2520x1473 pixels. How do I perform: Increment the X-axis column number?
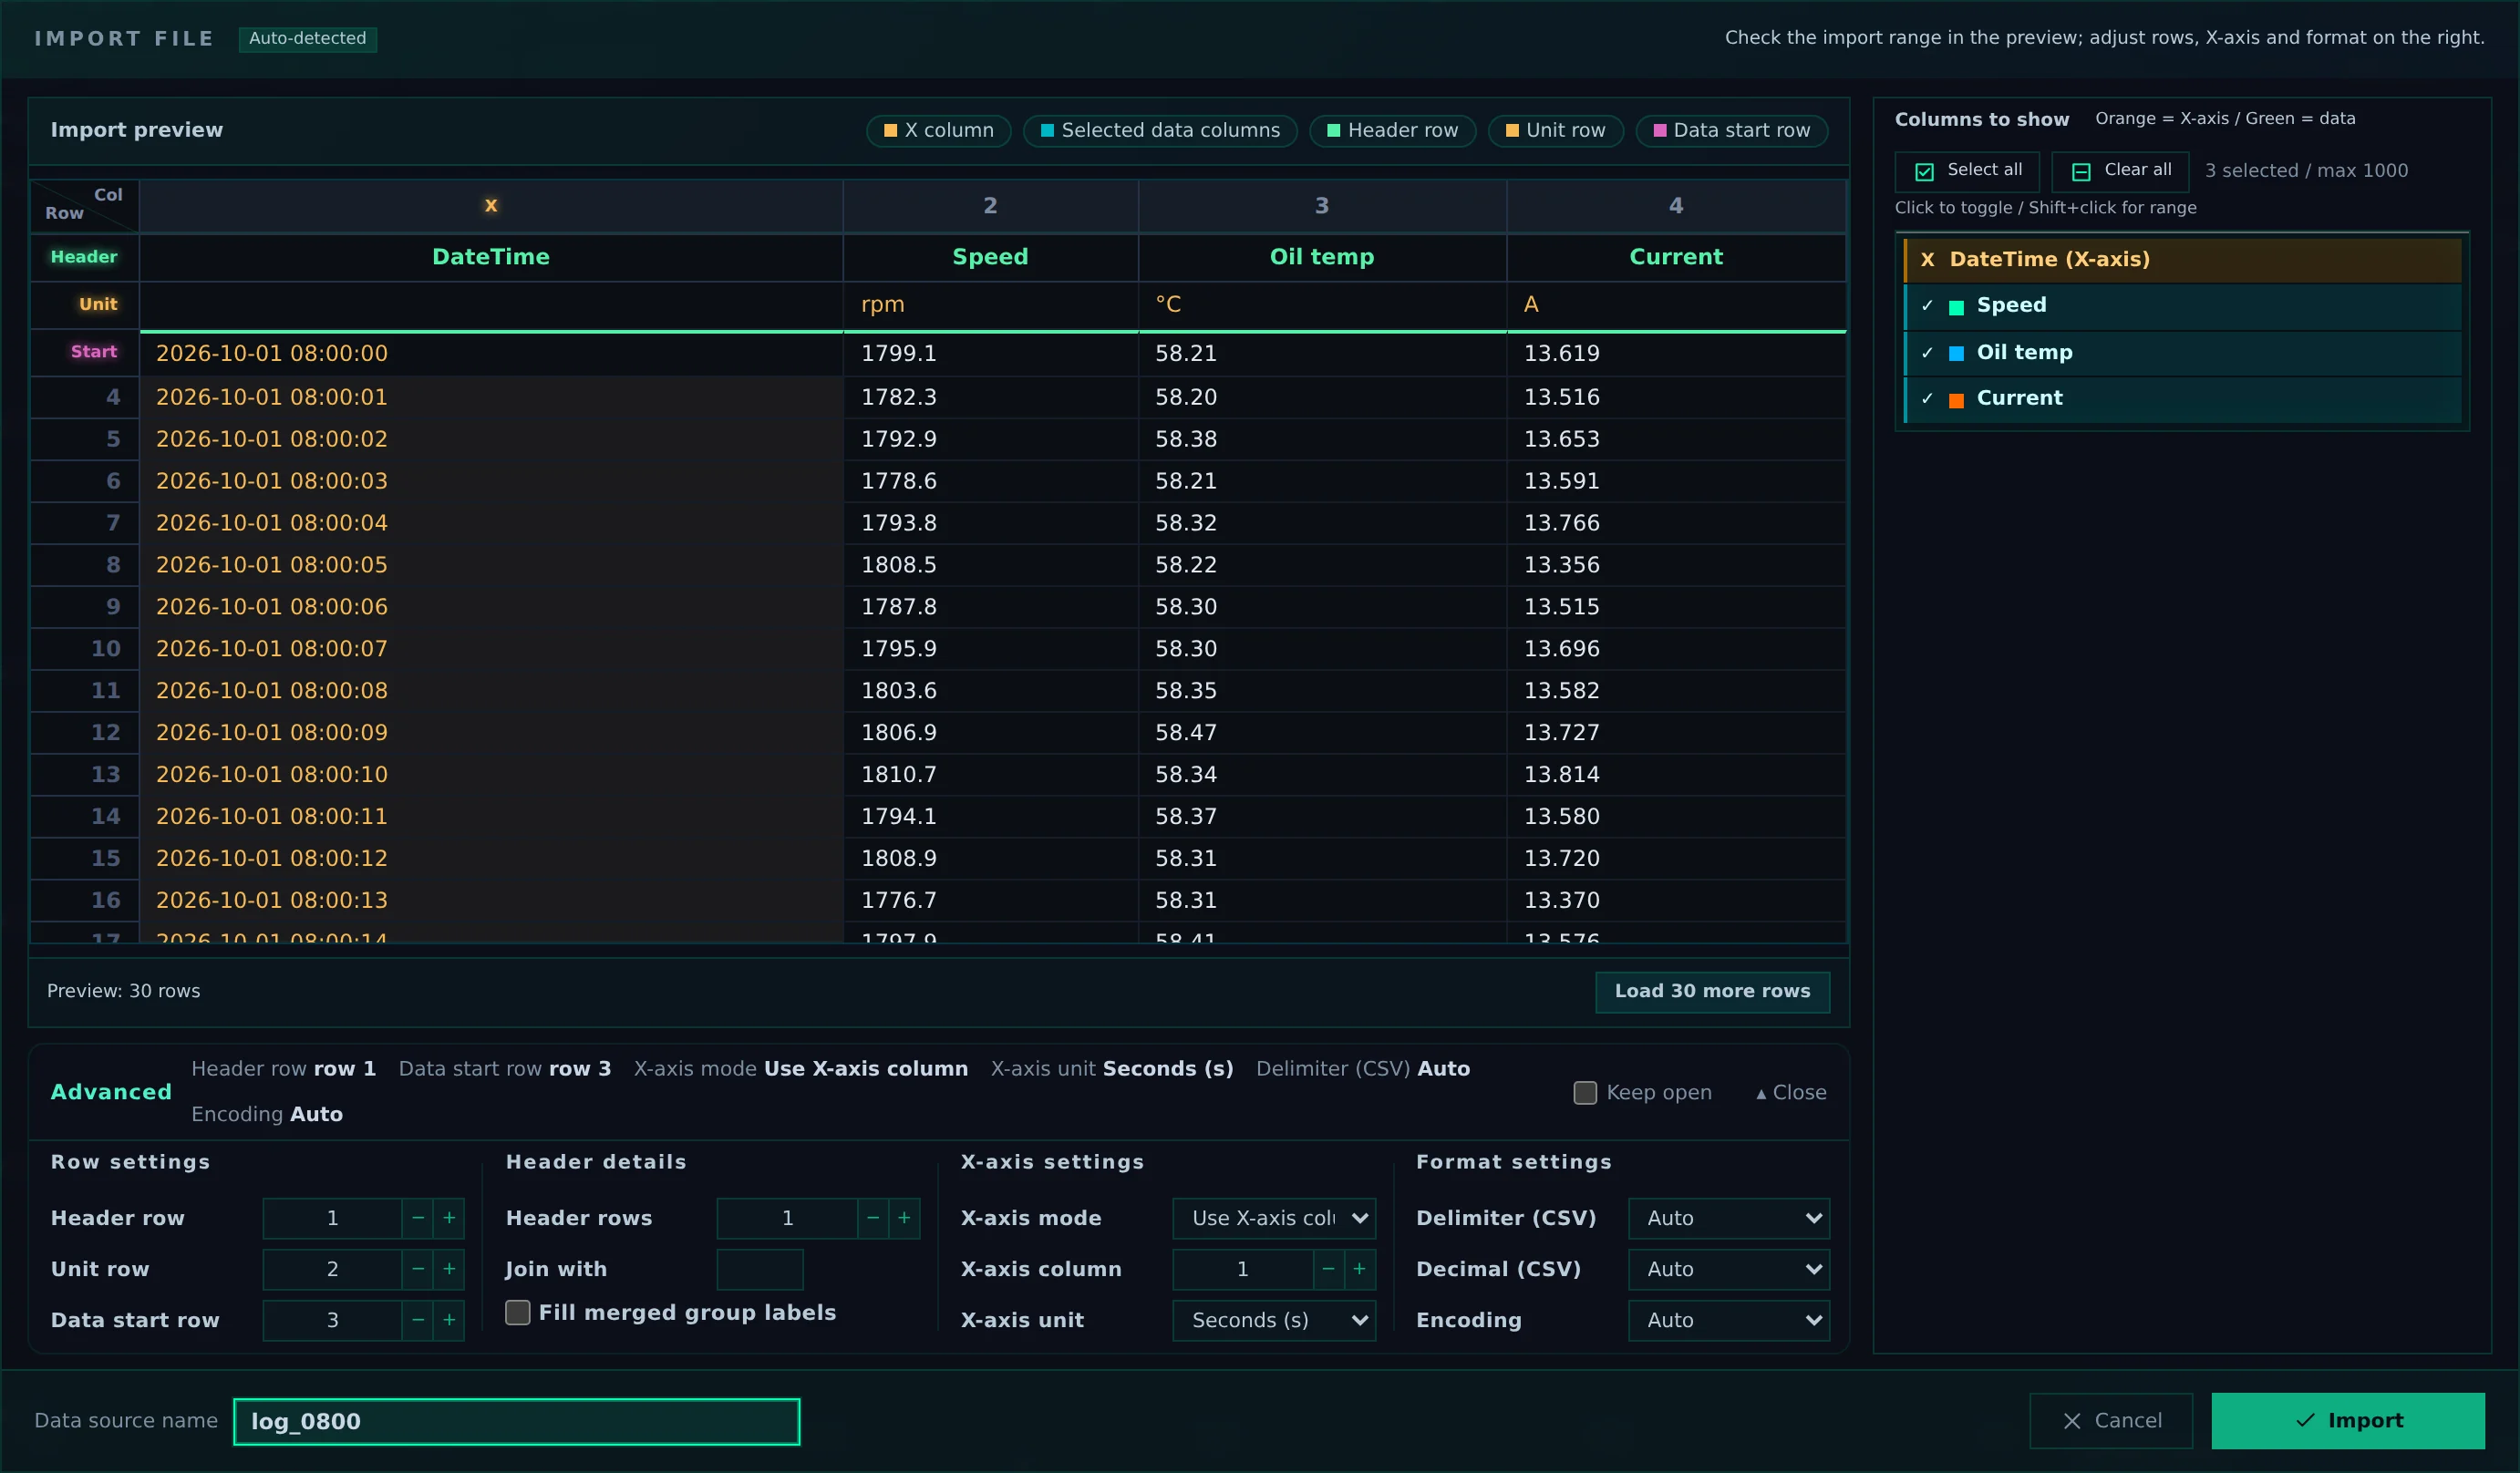(x=1359, y=1269)
